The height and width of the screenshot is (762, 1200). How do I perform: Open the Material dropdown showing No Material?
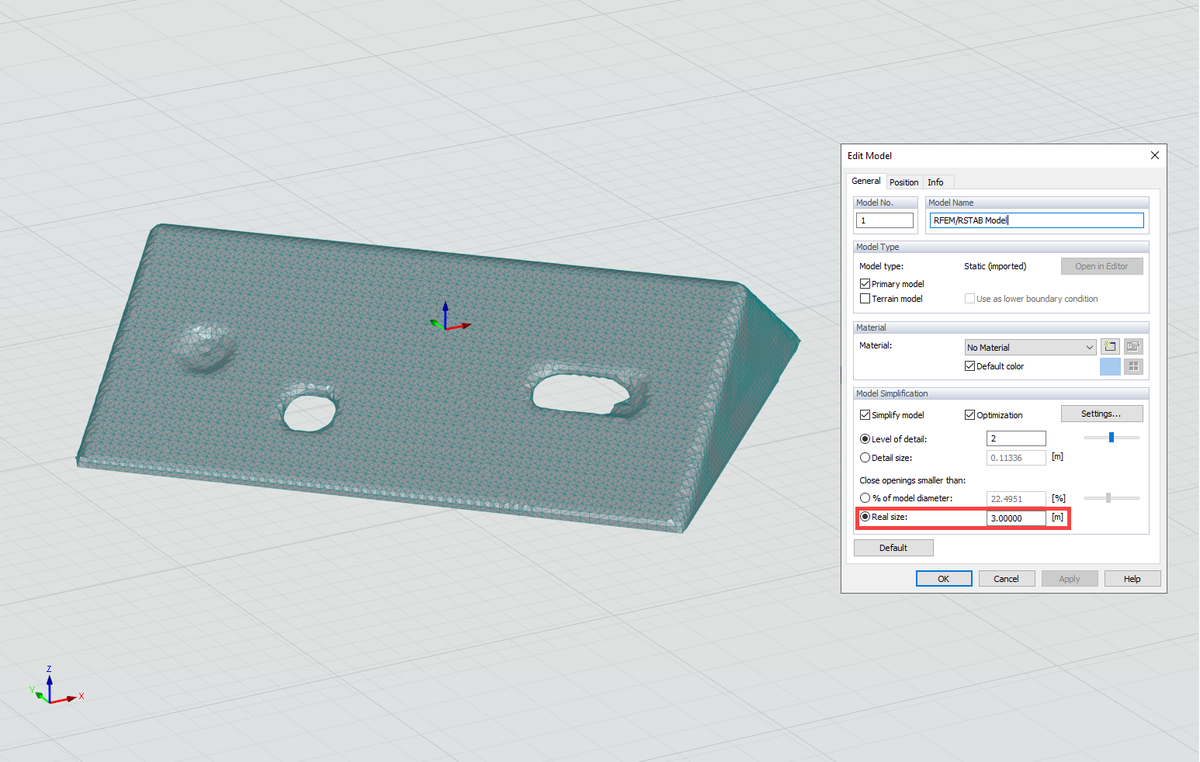1030,348
